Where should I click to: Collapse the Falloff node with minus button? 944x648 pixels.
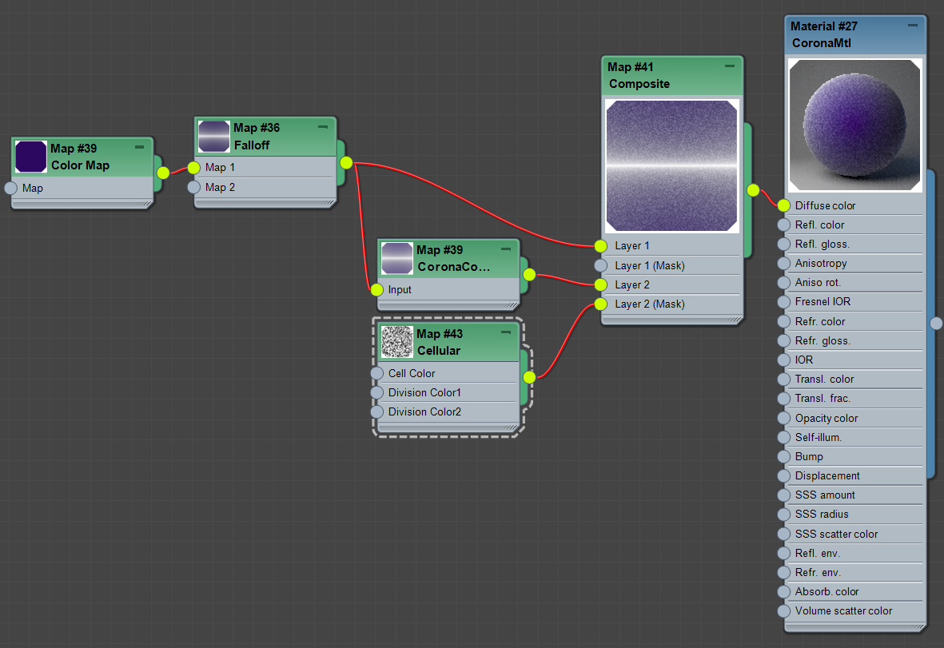(323, 127)
